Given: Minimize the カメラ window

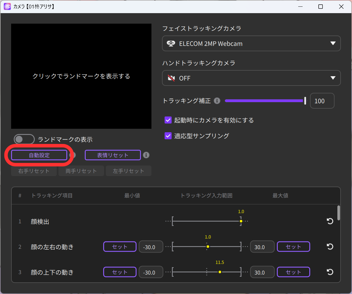Looking at the screenshot, I should point(300,6).
